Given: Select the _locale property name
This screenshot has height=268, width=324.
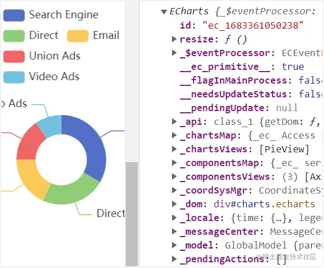Looking at the screenshot, I should coord(199,218).
